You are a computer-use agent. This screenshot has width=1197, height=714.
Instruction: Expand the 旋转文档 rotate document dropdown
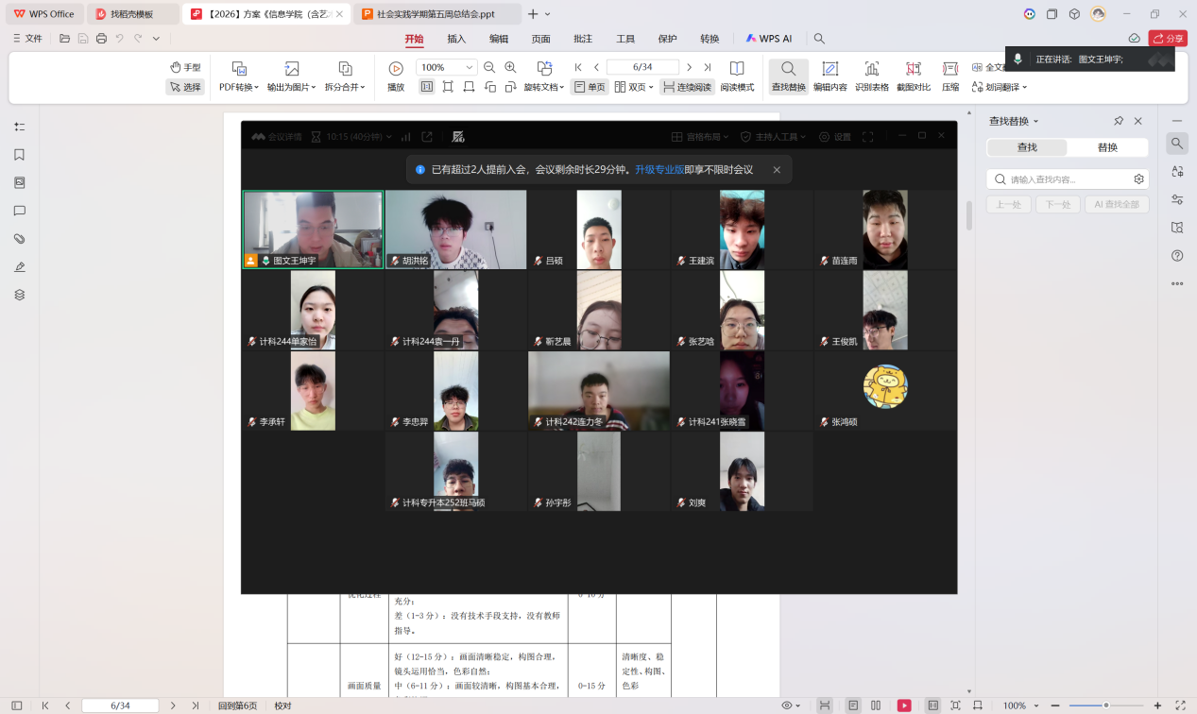(544, 87)
